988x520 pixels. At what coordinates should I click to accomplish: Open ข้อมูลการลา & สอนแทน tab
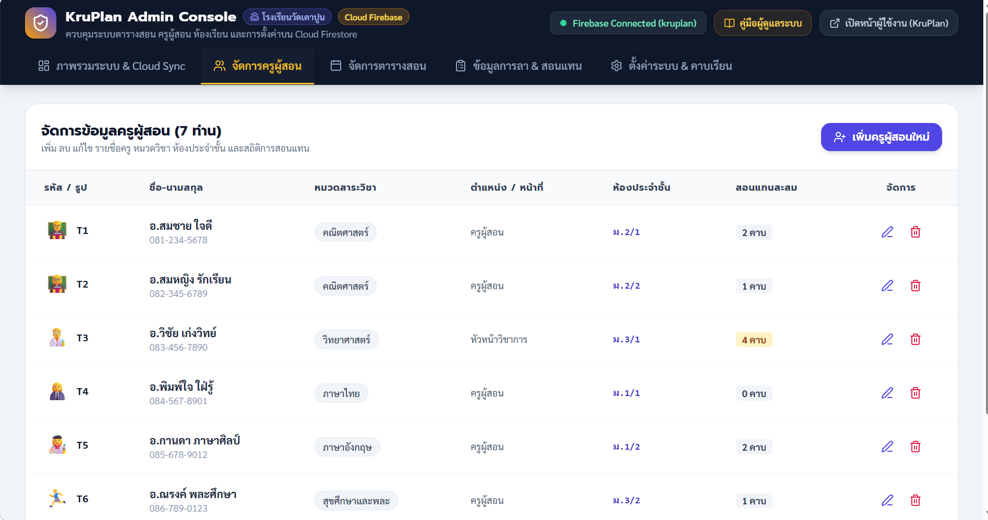point(519,66)
